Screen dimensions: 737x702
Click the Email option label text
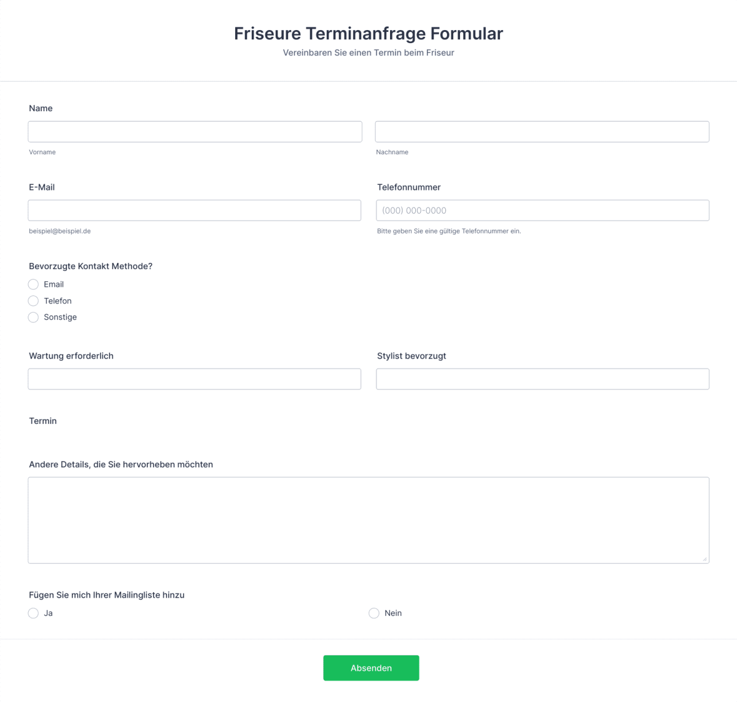coord(53,284)
